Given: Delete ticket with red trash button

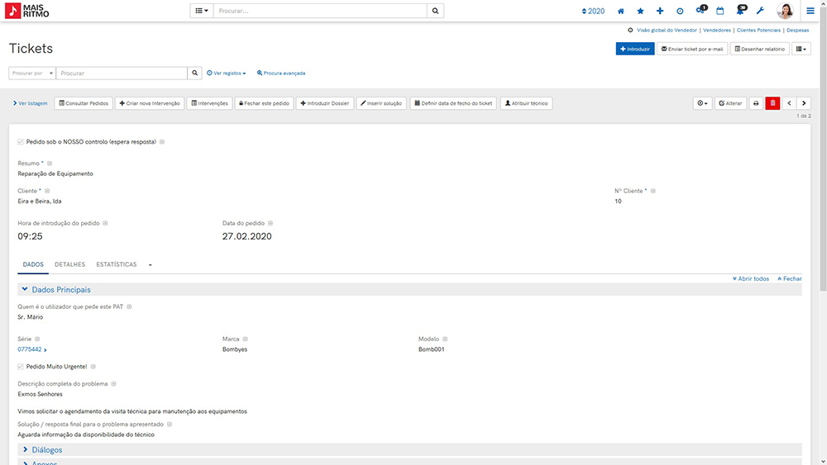Looking at the screenshot, I should pos(772,103).
